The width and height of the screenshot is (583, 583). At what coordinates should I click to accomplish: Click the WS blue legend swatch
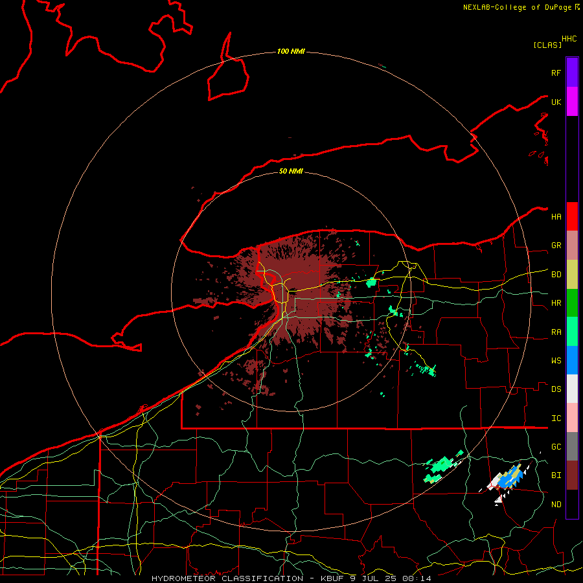pos(572,360)
